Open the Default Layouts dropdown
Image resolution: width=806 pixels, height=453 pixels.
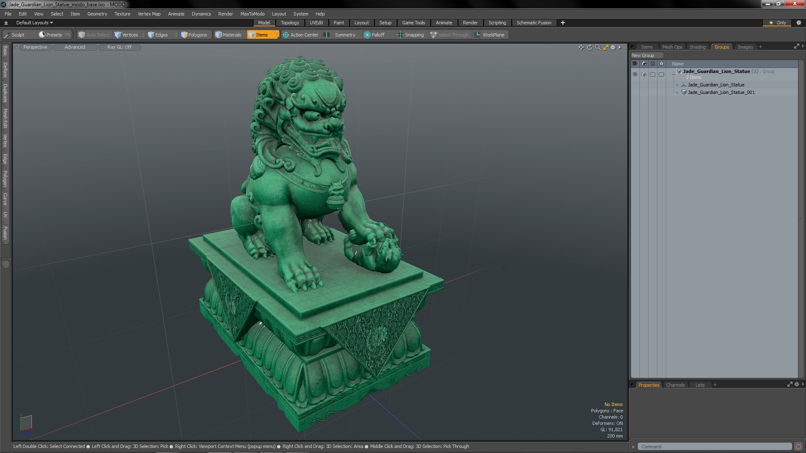click(x=34, y=23)
